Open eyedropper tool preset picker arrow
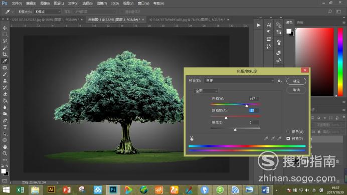This screenshot has height=195, width=347. pyautogui.click(x=13, y=12)
